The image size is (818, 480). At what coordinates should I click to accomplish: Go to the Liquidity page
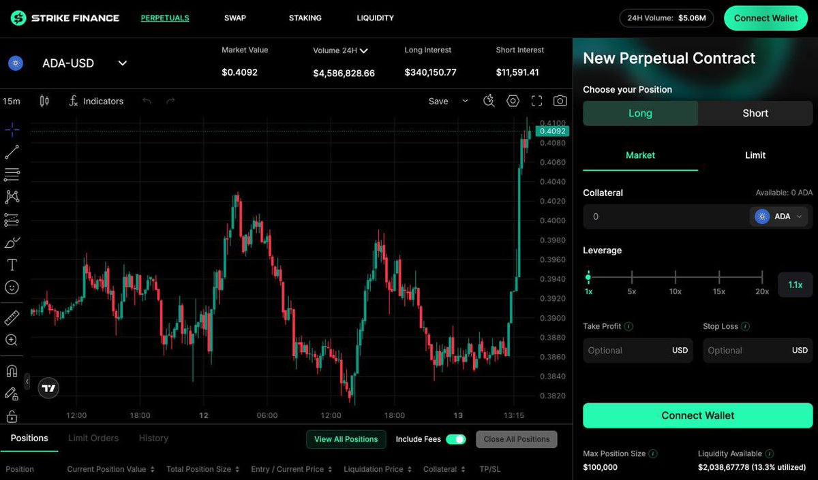pyautogui.click(x=375, y=18)
